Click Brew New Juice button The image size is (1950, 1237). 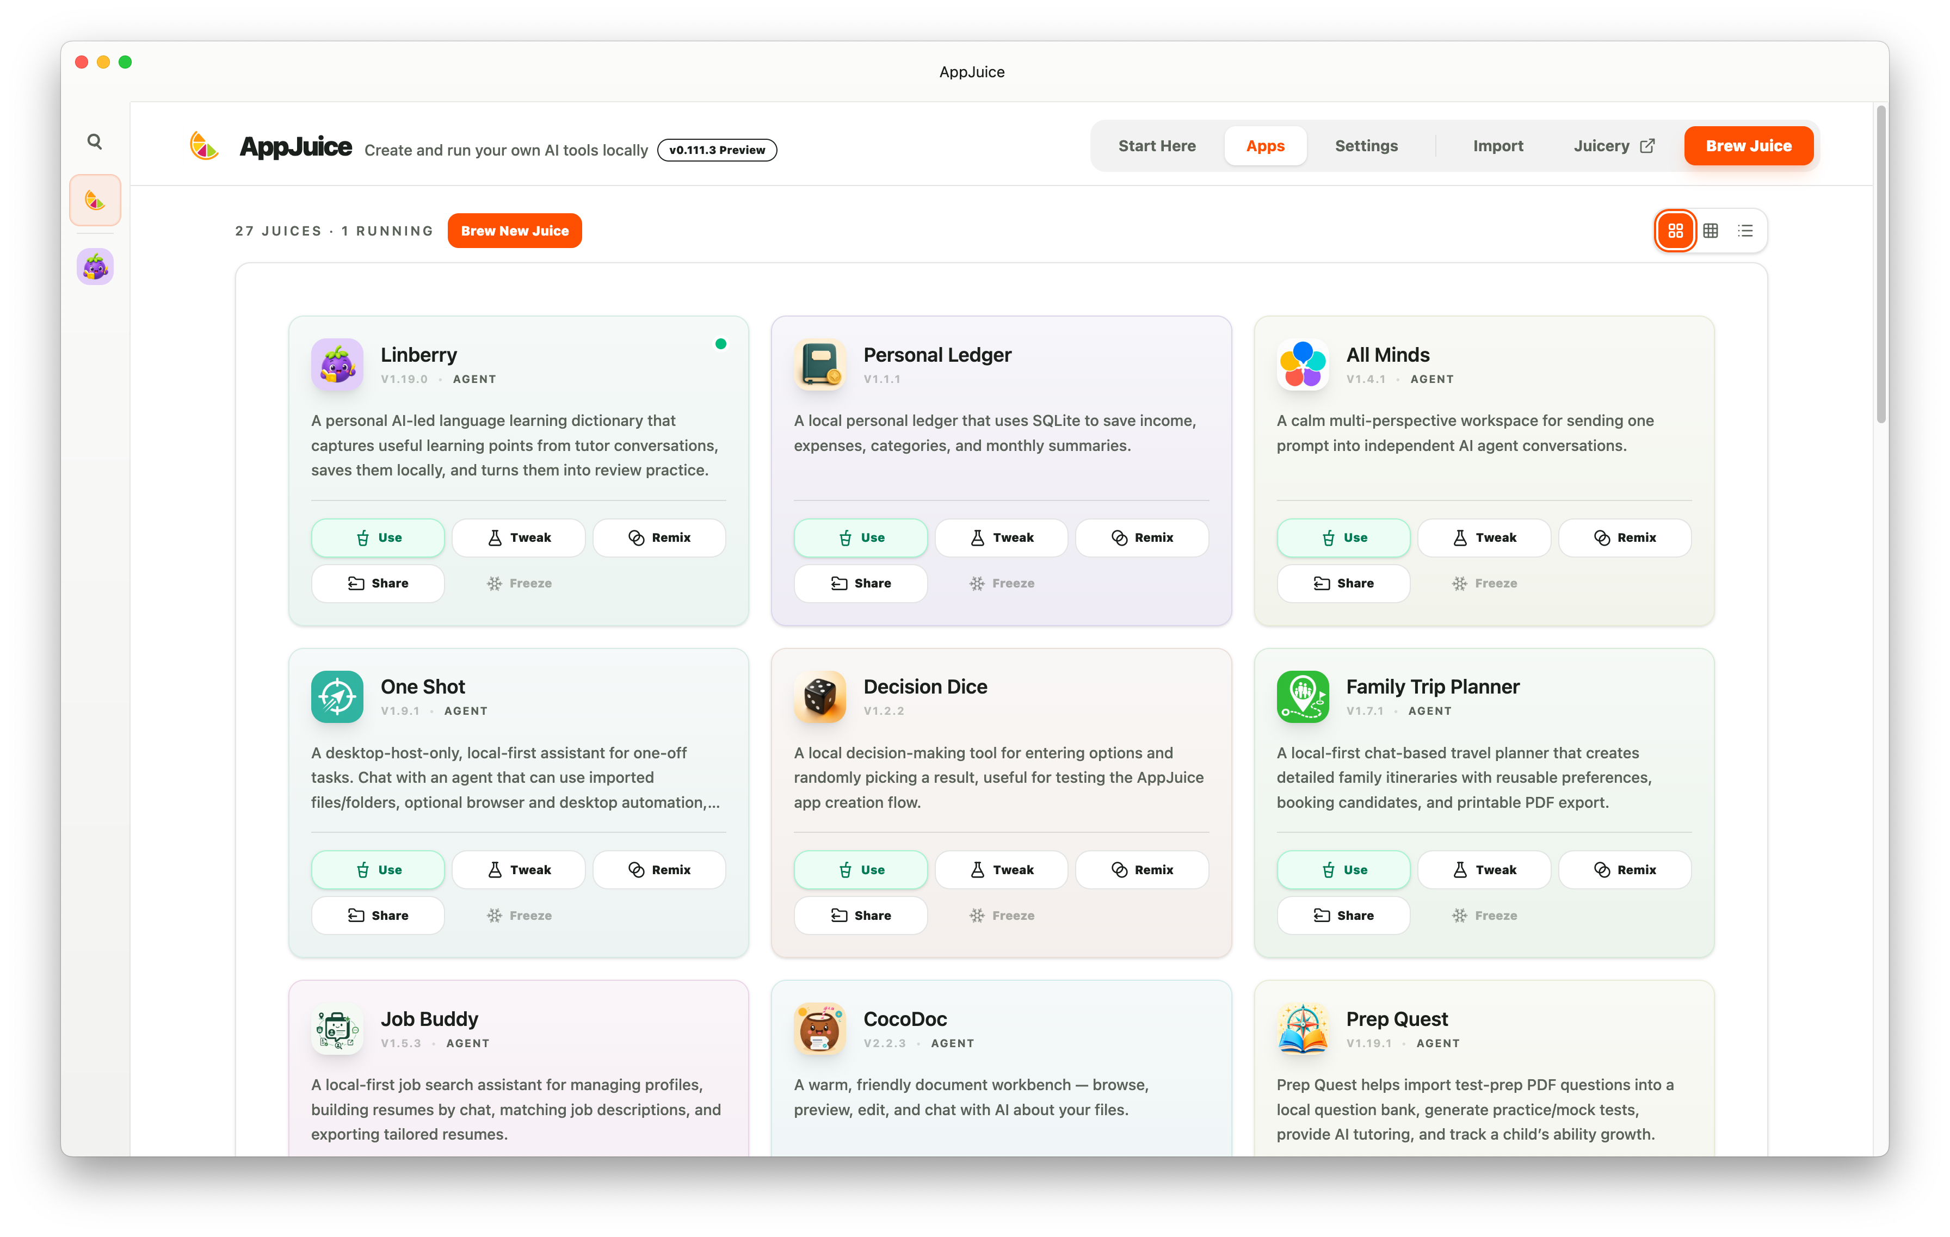click(514, 231)
